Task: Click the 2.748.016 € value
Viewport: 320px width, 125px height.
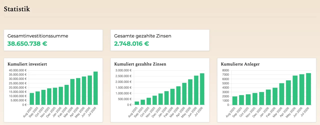Action: [131, 44]
